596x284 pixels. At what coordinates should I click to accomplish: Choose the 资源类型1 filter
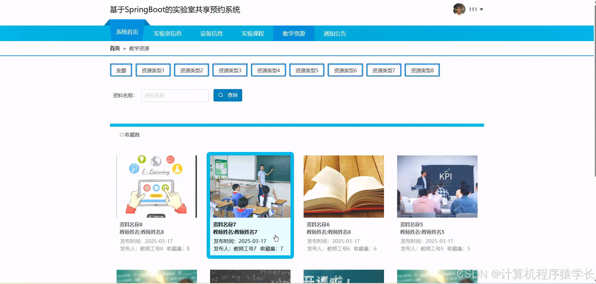[153, 70]
